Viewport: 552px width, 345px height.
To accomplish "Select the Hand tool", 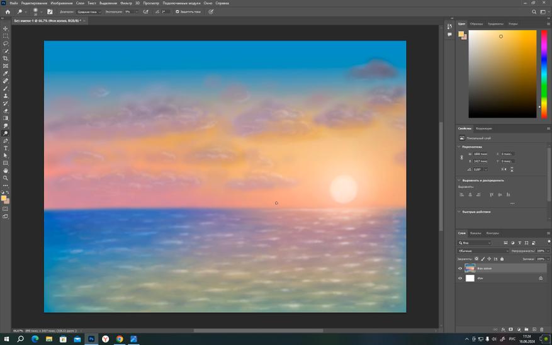I will [6, 171].
